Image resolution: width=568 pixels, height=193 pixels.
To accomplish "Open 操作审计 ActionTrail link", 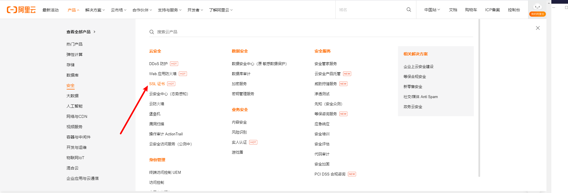I will click(x=166, y=134).
